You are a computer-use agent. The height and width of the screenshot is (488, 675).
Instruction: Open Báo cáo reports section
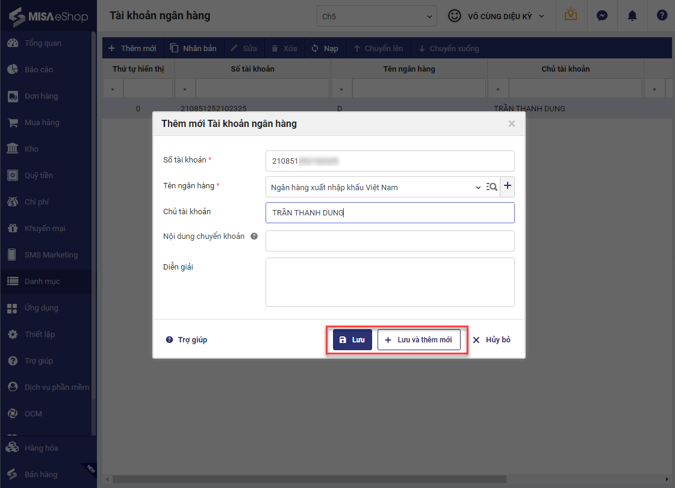[39, 69]
